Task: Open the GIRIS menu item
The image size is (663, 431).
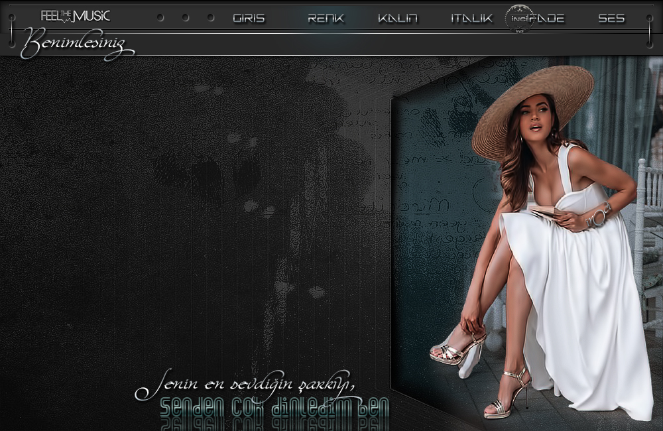Action: (x=249, y=19)
